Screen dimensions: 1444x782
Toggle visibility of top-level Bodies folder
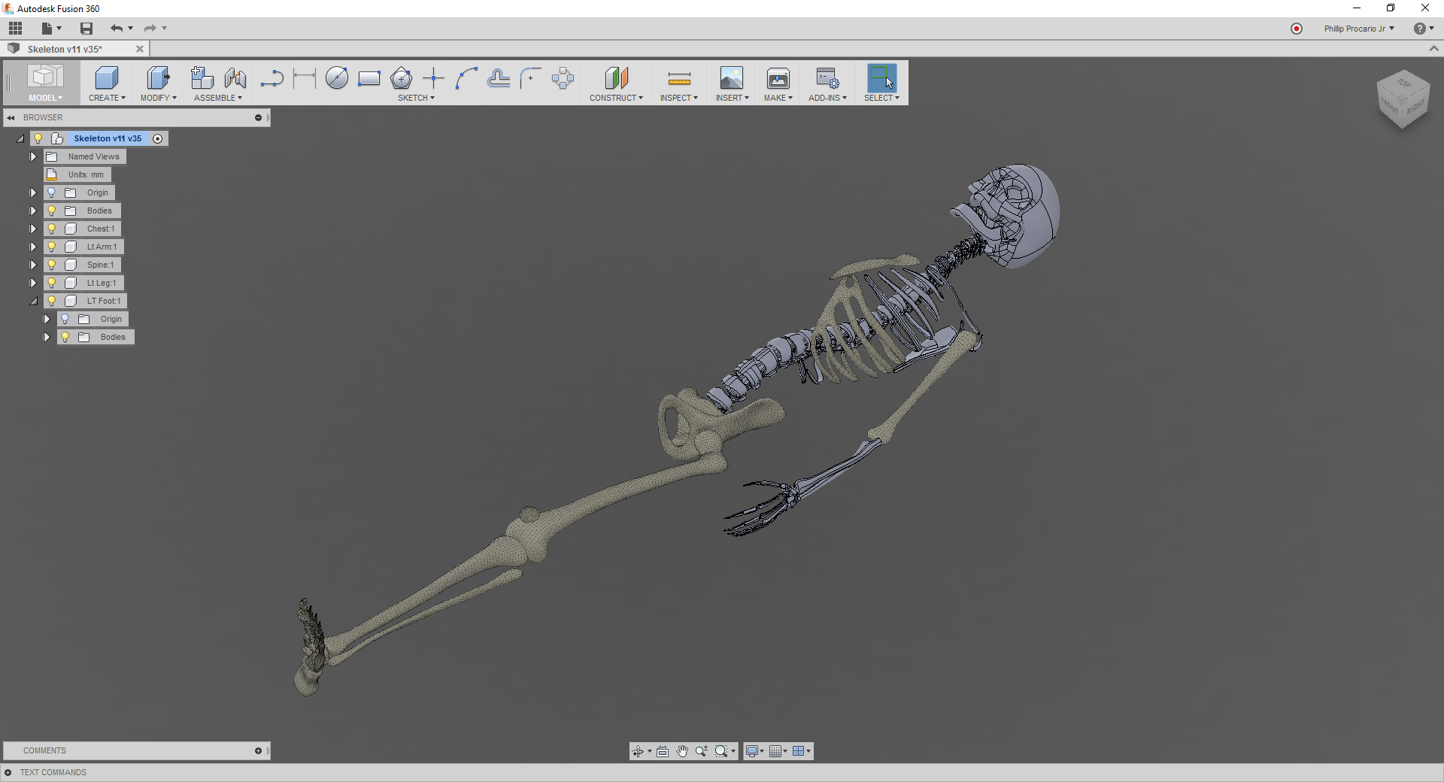click(52, 211)
